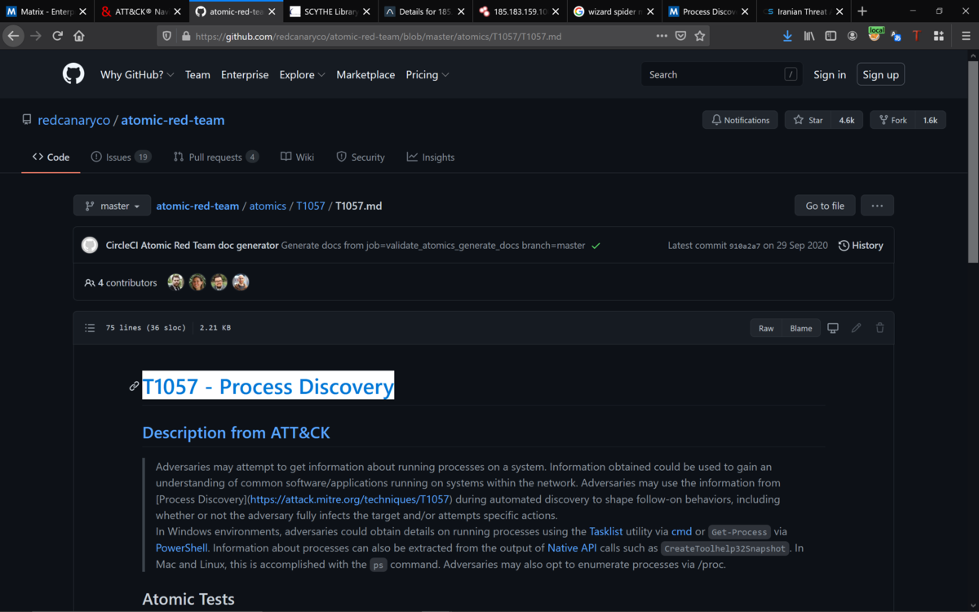
Task: Open the master branch dropdown
Action: [x=112, y=206]
